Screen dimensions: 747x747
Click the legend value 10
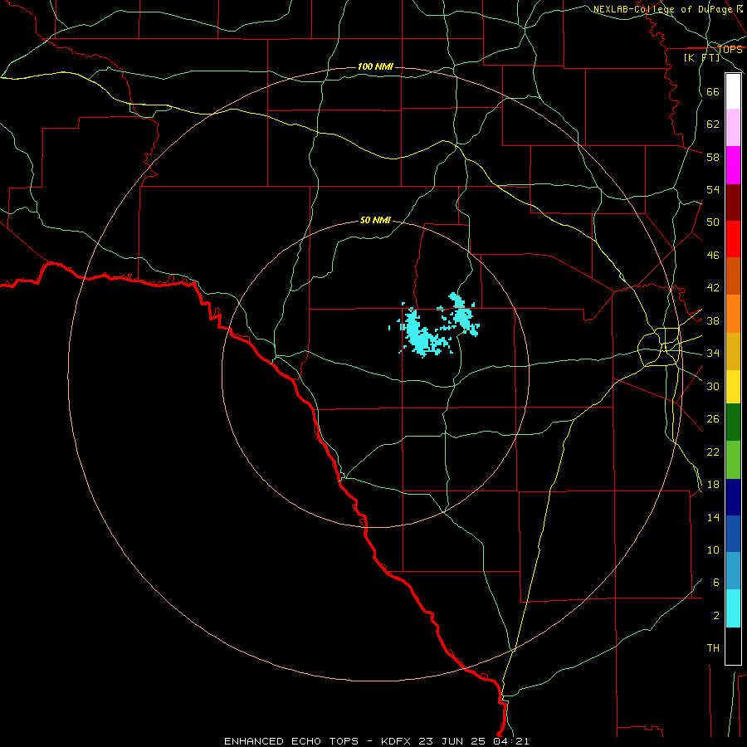coord(713,550)
